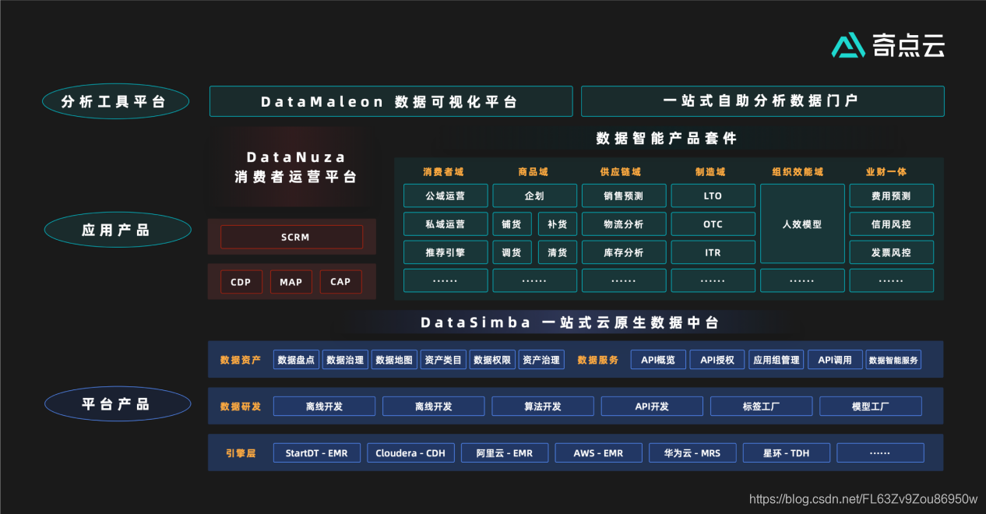
Task: Switch to the 商品域 tab
Action: 534,171
